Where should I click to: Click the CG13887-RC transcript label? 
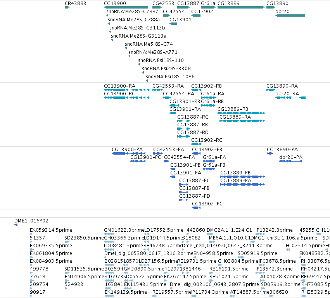coord(193,117)
